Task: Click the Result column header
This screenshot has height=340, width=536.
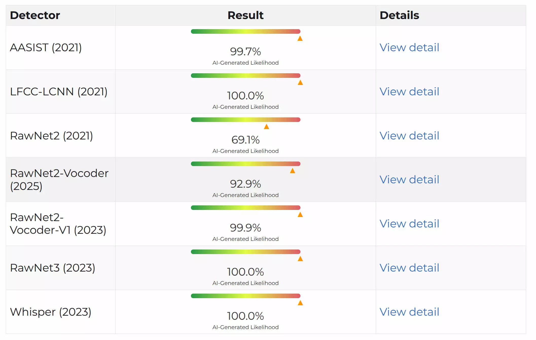Action: pyautogui.click(x=245, y=15)
